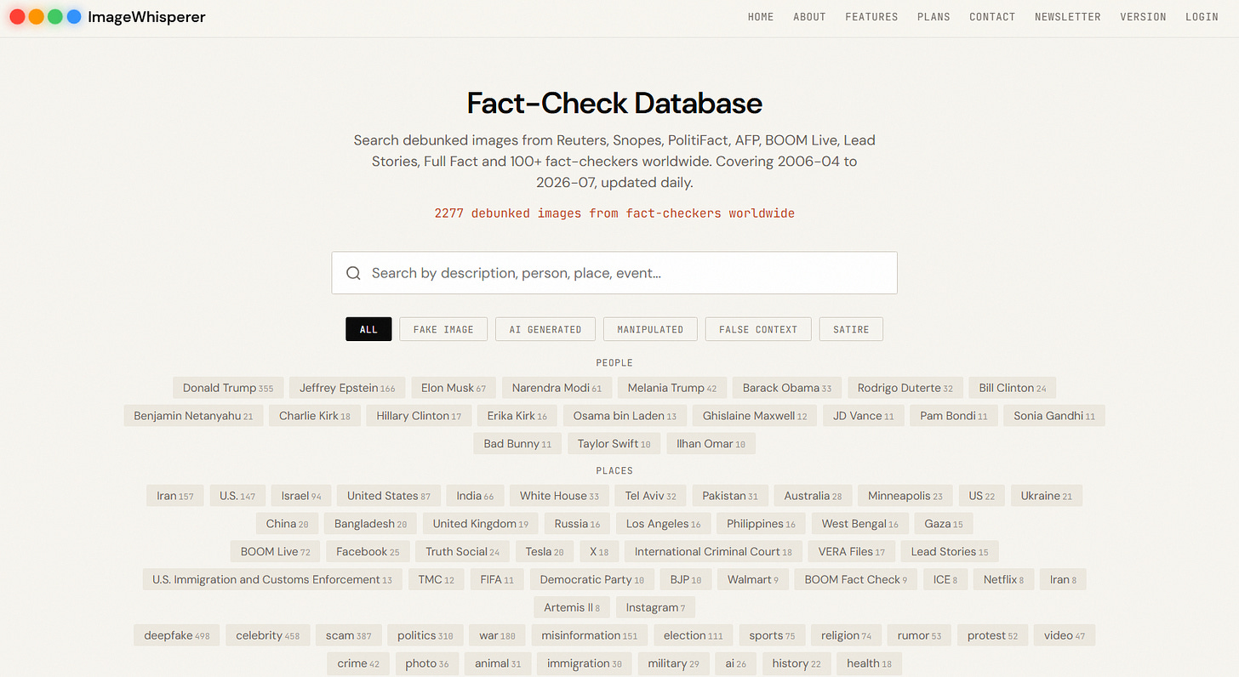Filter by the Artemis II tag
Viewport: 1239px width, 677px height.
572,608
